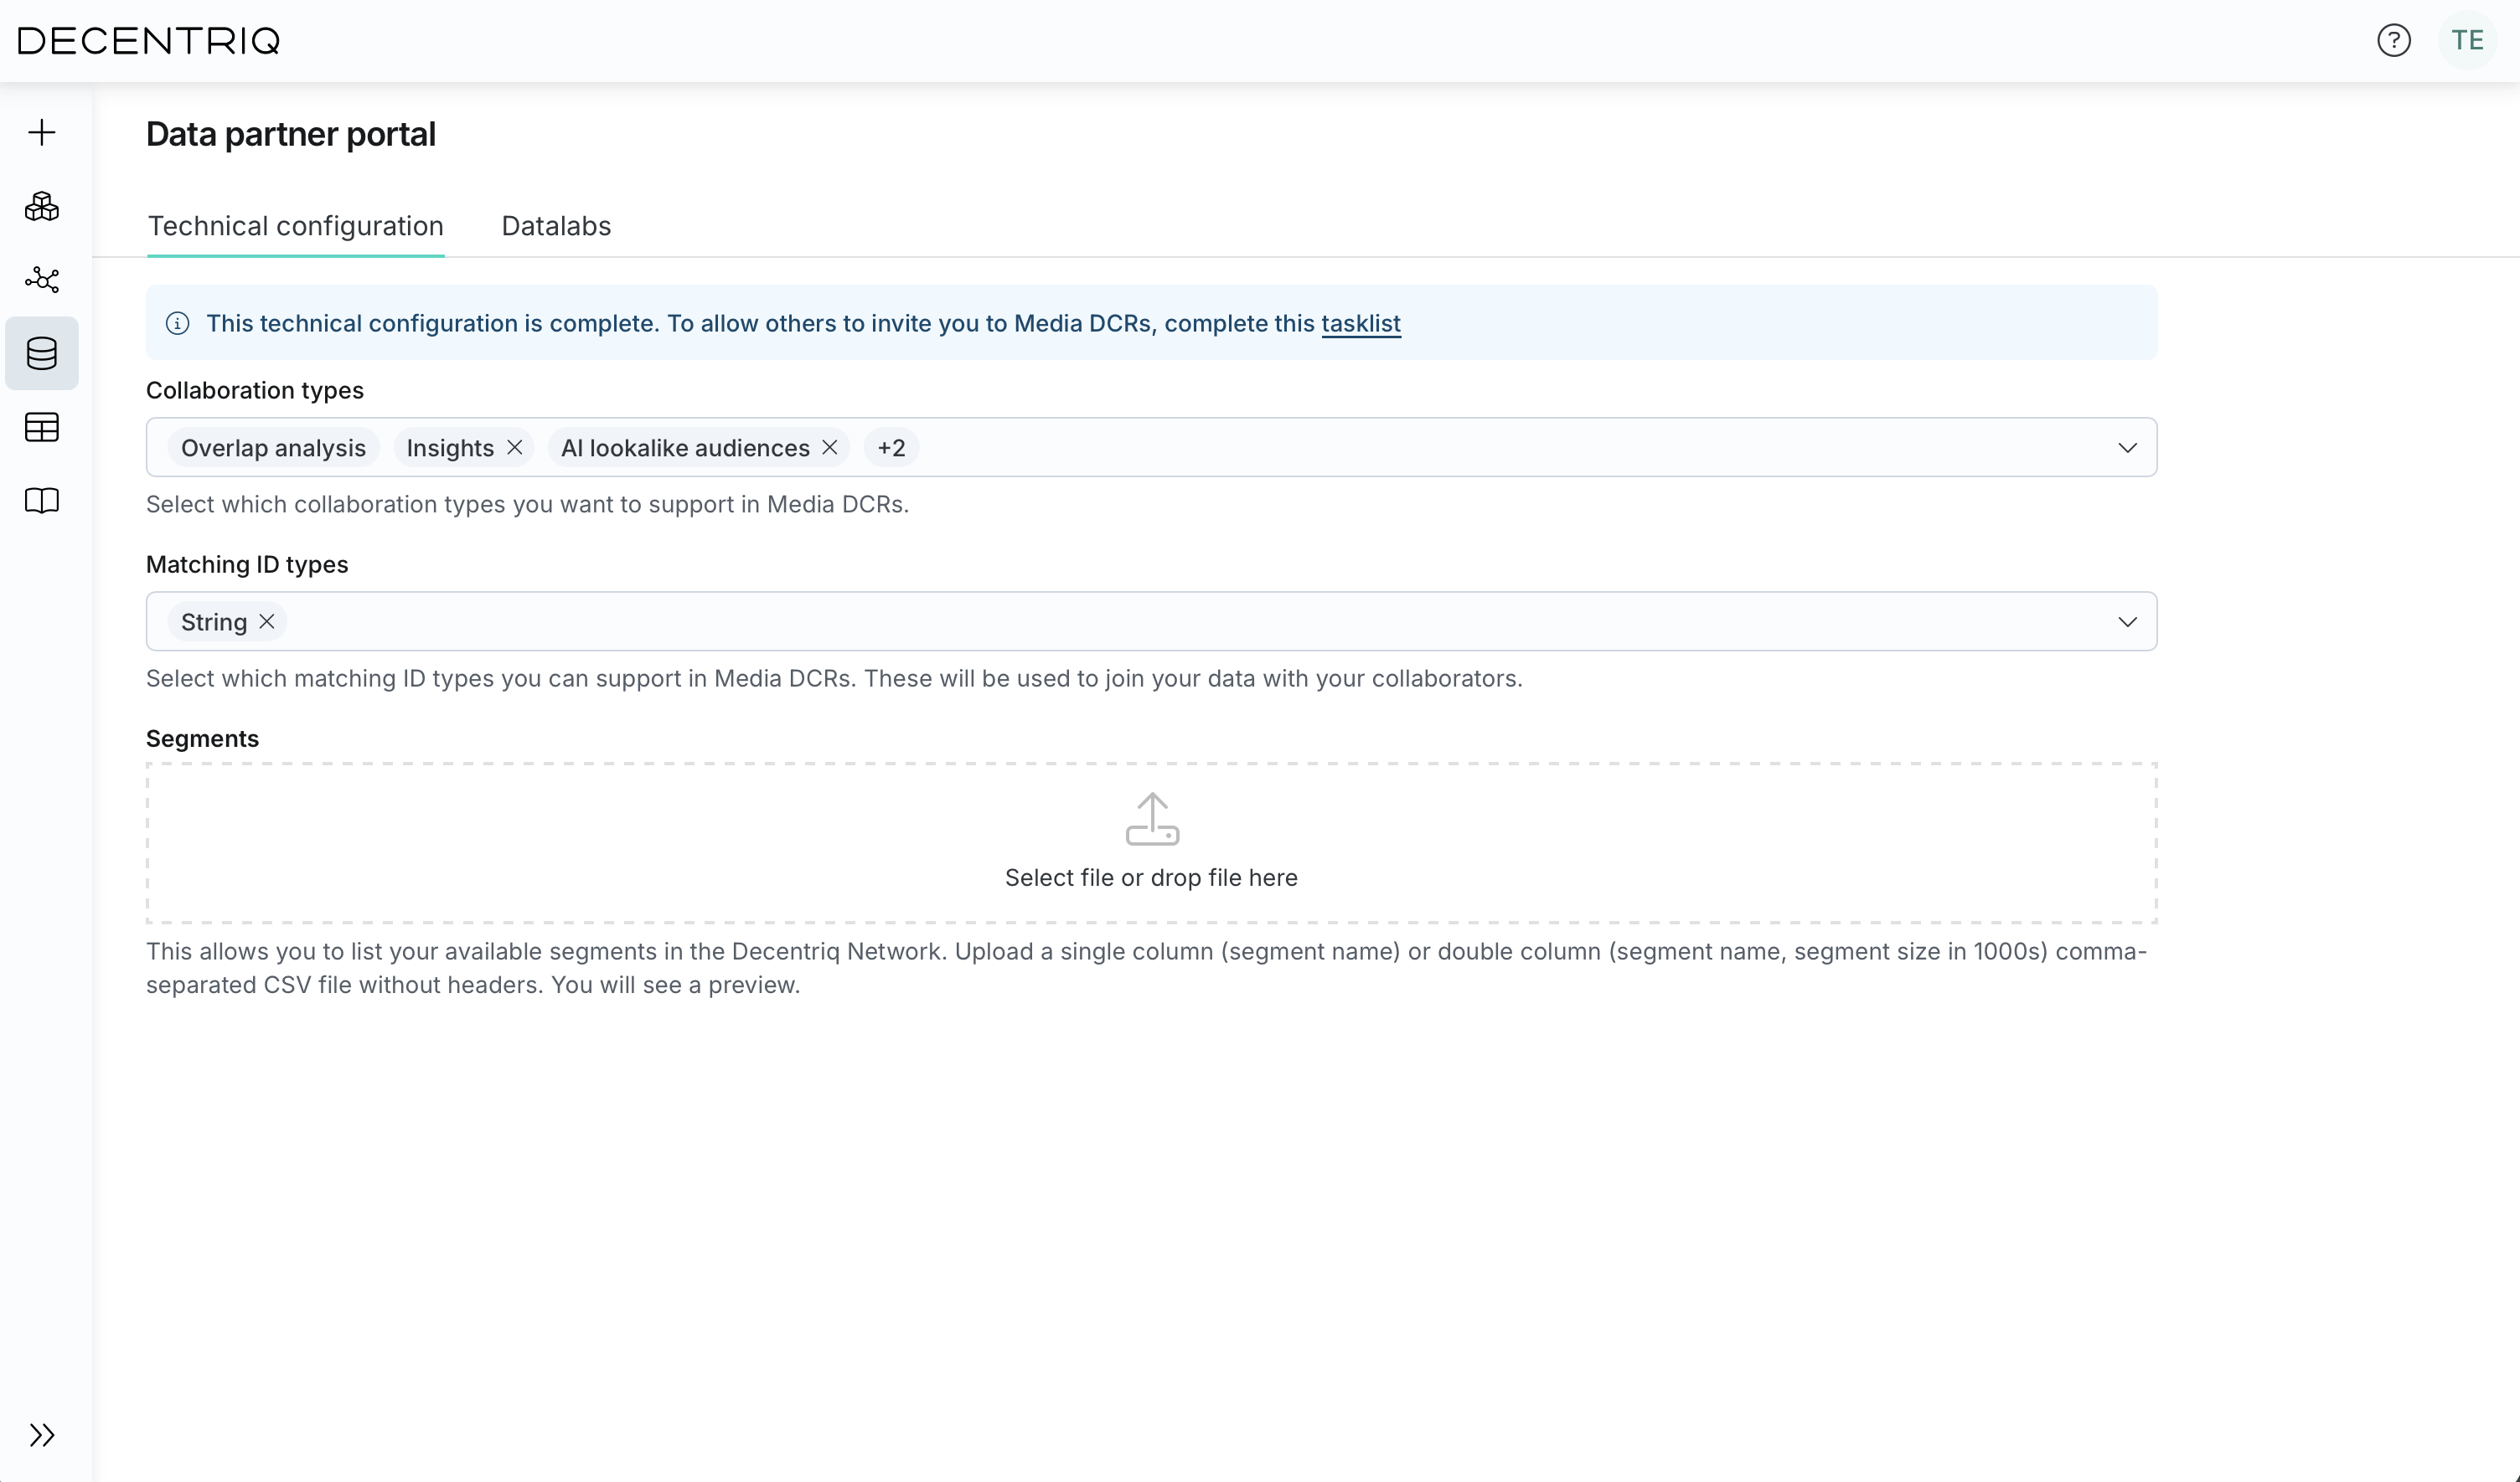Screen dimensions: 2520x1482
Task: Open the documentation book icon
Action: (42, 501)
